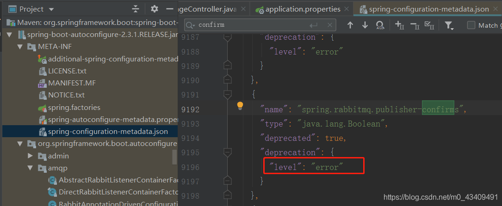Click the intention light bulb on line 9192
502x206 pixels.
(240, 106)
